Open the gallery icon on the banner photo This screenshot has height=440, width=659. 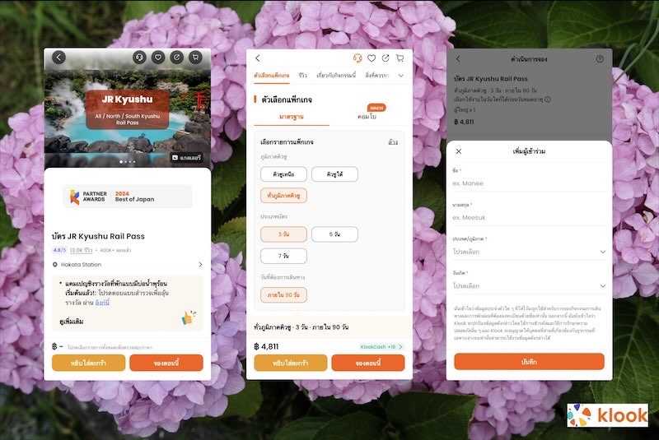point(186,157)
